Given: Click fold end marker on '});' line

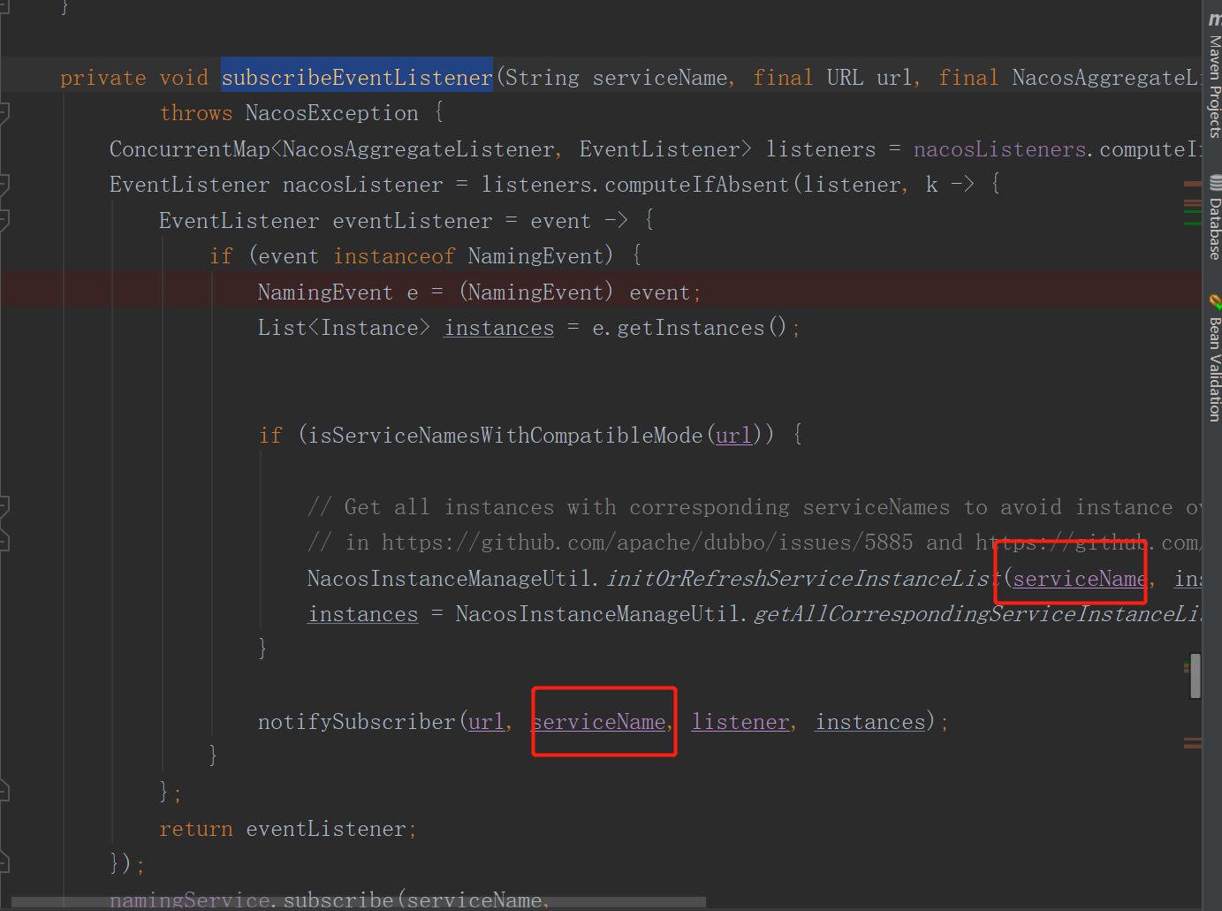Looking at the screenshot, I should [x=4, y=862].
